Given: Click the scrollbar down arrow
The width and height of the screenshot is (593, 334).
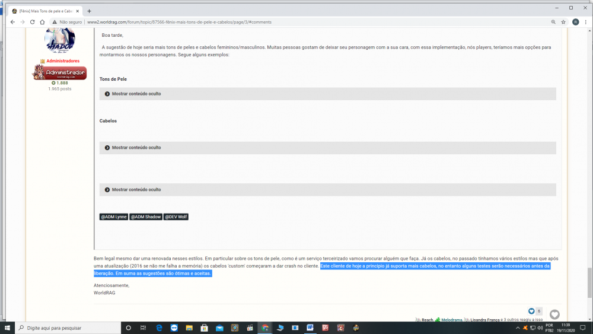Looking at the screenshot, I should [x=589, y=319].
